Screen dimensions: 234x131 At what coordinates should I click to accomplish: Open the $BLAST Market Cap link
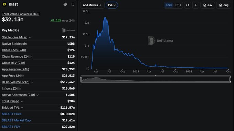coord(16,120)
